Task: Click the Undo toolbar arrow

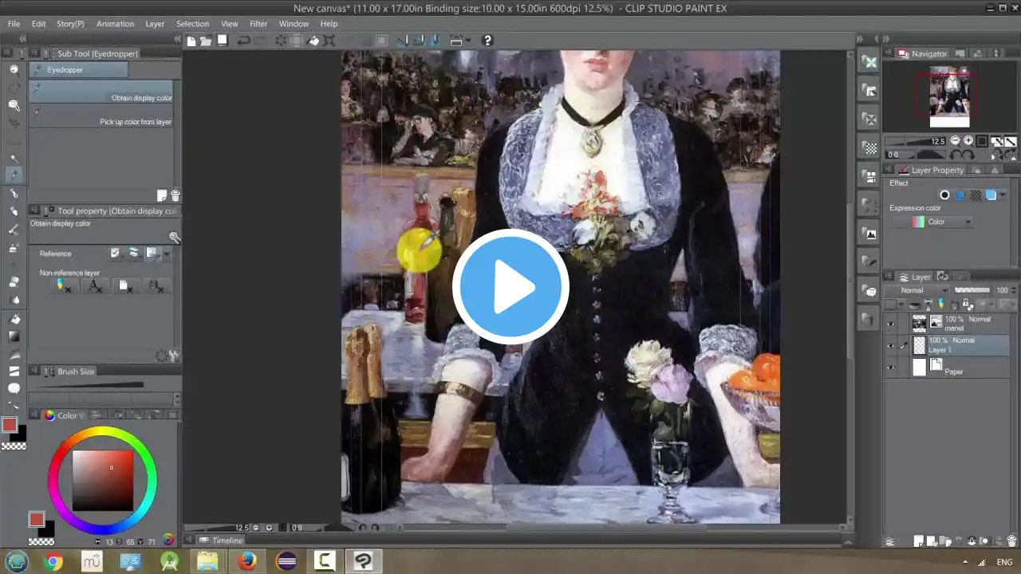Action: (x=243, y=41)
